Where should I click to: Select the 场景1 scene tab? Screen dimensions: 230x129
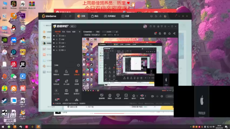[74, 32]
